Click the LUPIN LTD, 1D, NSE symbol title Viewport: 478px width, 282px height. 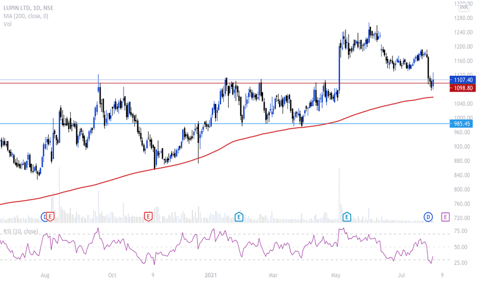[x=29, y=8]
